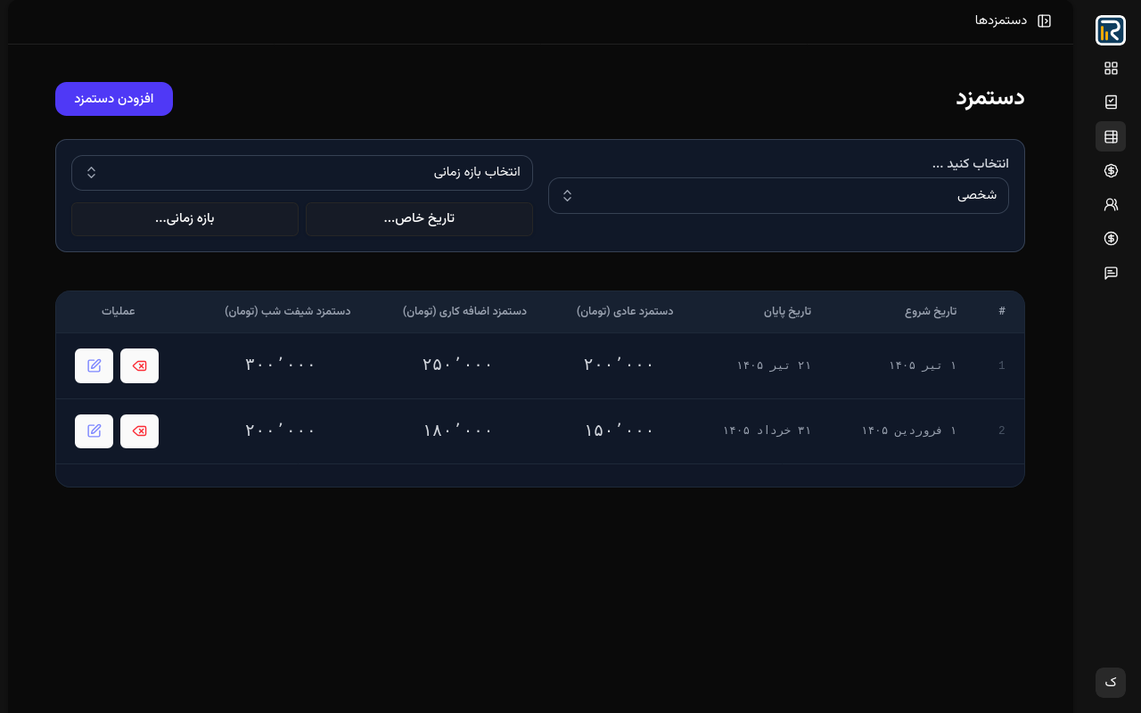Click the دستمزد عادی (تومان) column header
The image size is (1141, 713).
coord(625,312)
